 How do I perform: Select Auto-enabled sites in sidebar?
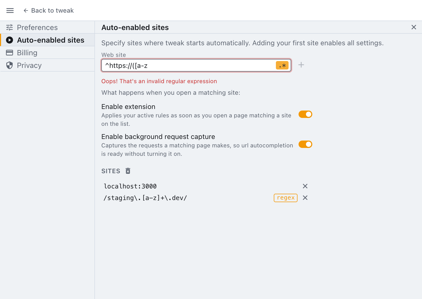tap(47, 40)
